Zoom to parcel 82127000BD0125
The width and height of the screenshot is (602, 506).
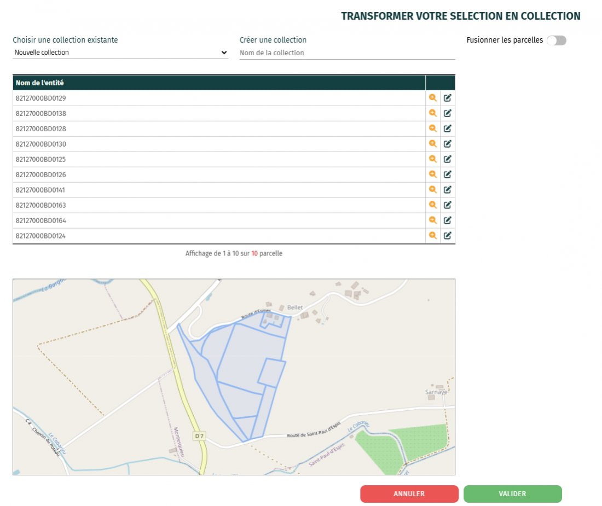432,159
